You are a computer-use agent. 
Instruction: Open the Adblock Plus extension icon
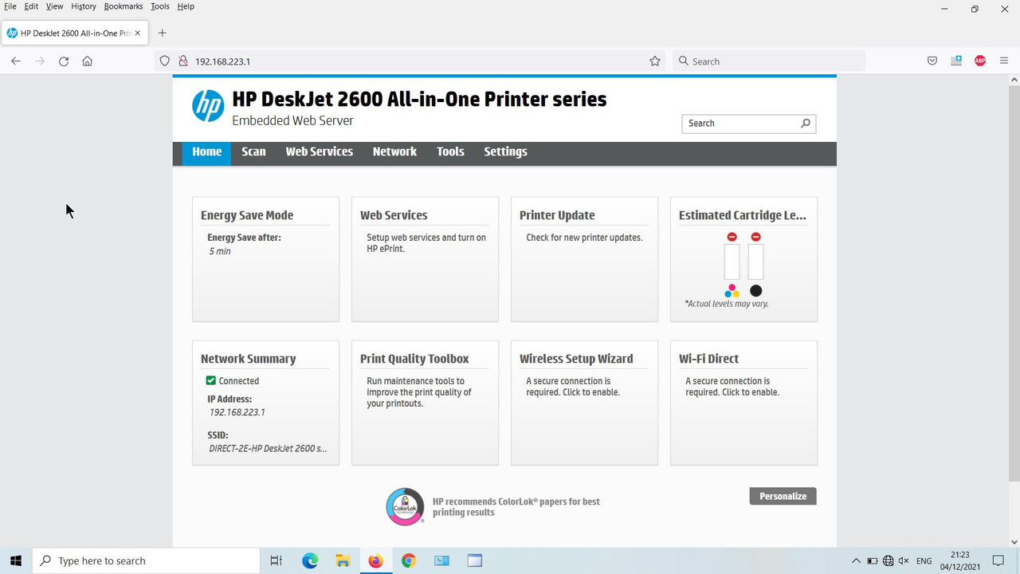click(980, 61)
